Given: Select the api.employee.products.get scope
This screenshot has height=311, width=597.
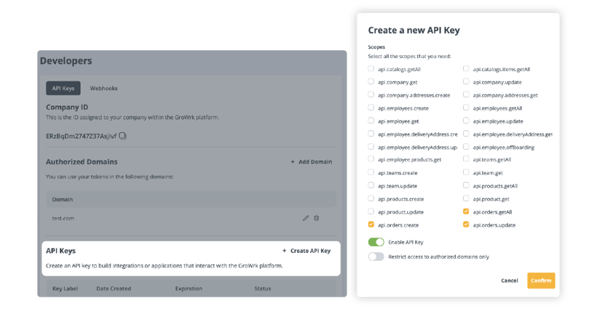Looking at the screenshot, I should coord(371,159).
